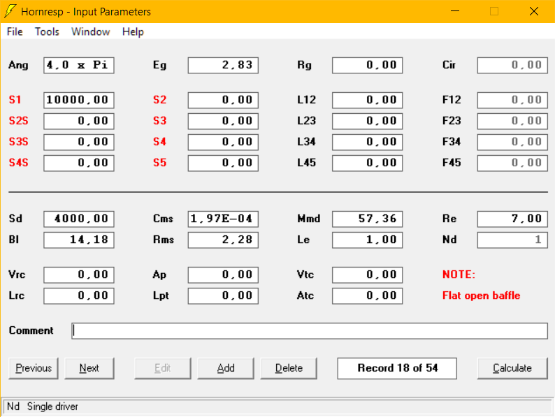Click the Re field with 7,00
Screen dimensions: 555x417
click(512, 219)
